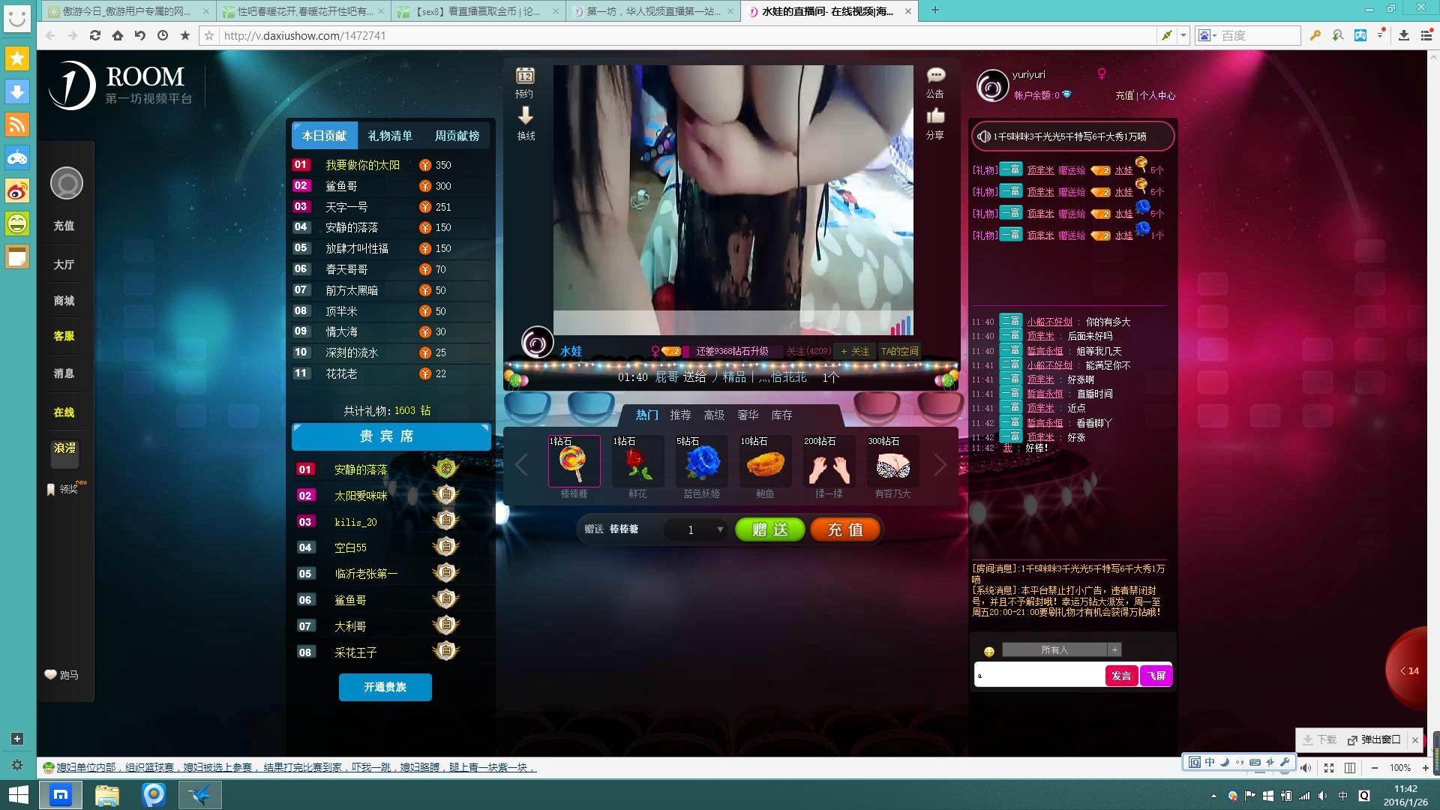Click the 换线 download-arrow icon

(525, 115)
